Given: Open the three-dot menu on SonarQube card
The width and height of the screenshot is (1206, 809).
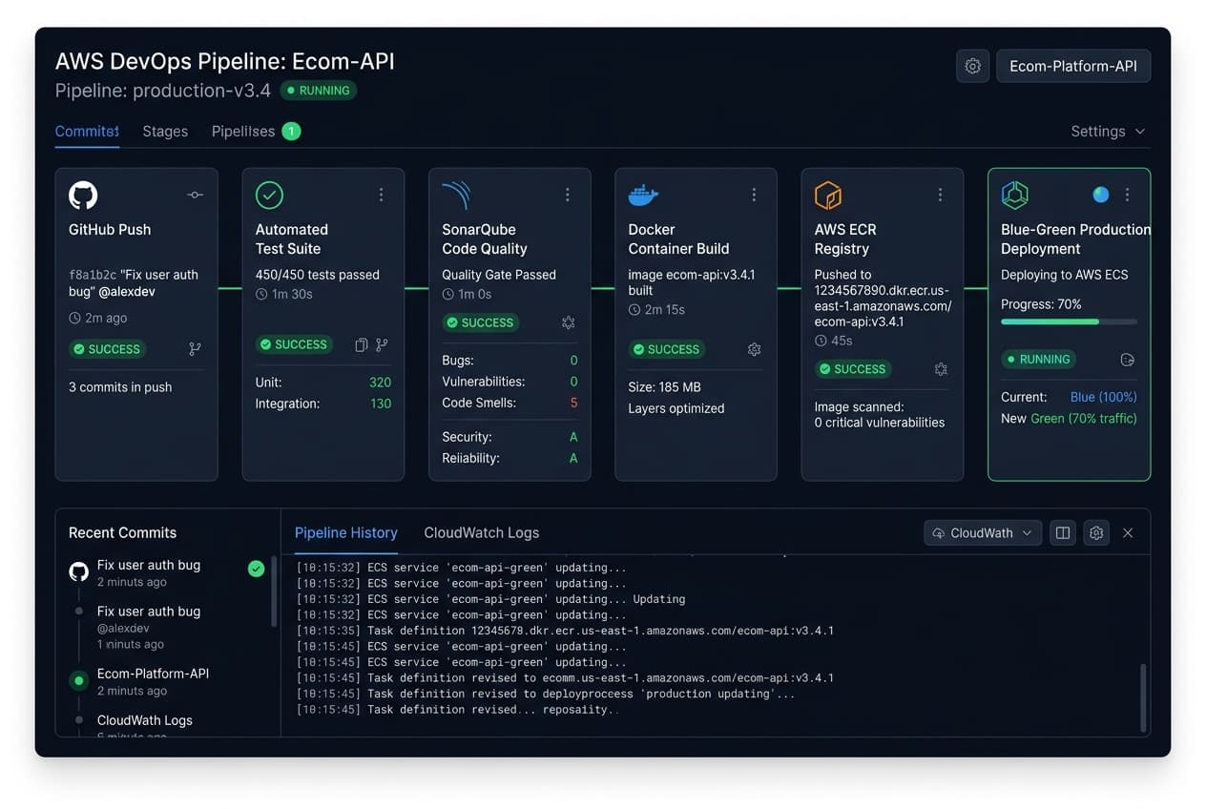Looking at the screenshot, I should 567,195.
